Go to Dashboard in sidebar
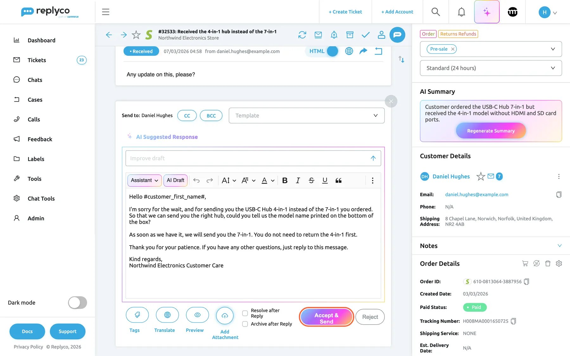 [x=41, y=40]
